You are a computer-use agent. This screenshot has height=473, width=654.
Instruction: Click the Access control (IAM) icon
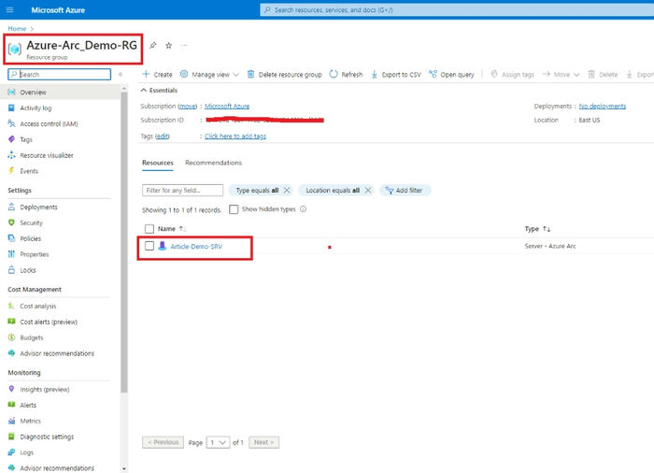pos(11,123)
